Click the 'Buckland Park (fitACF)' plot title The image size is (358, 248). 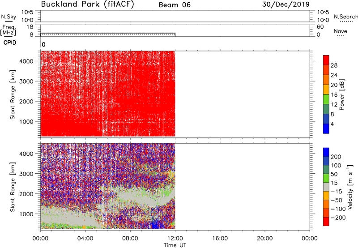(x=87, y=4)
